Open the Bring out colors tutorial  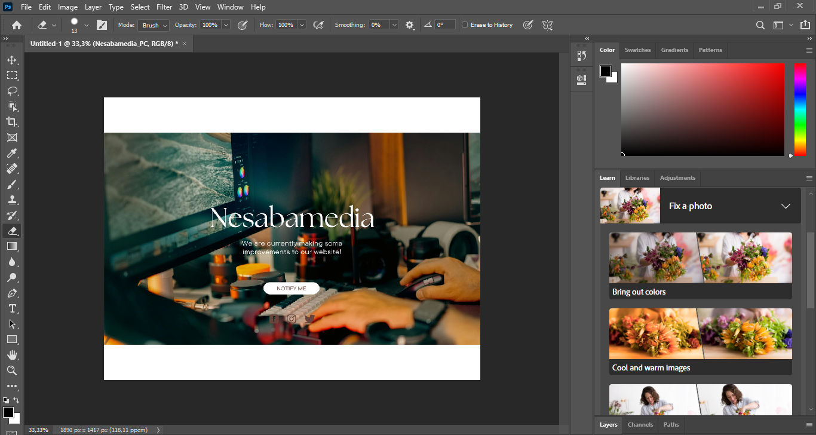point(700,265)
